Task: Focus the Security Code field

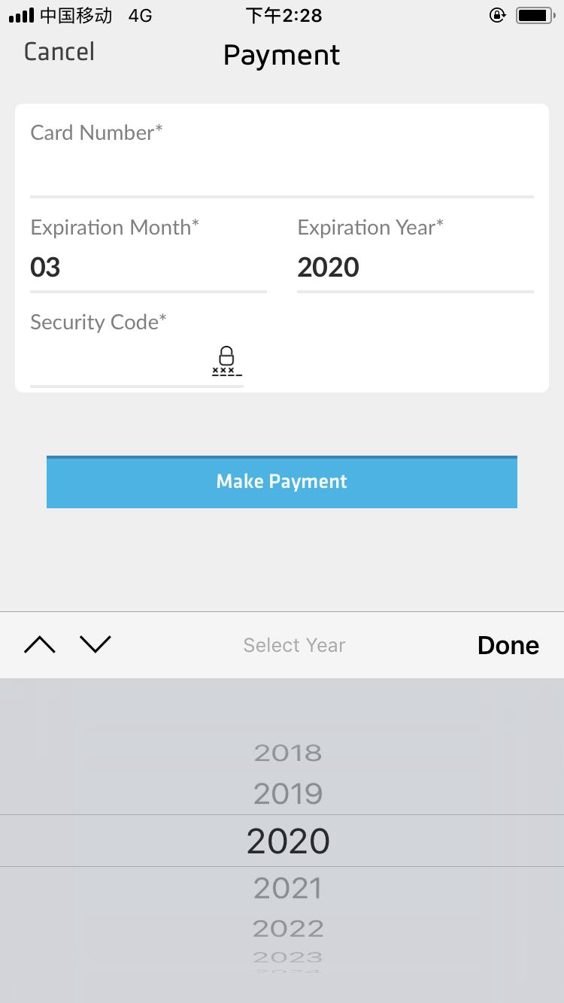Action: [x=120, y=362]
